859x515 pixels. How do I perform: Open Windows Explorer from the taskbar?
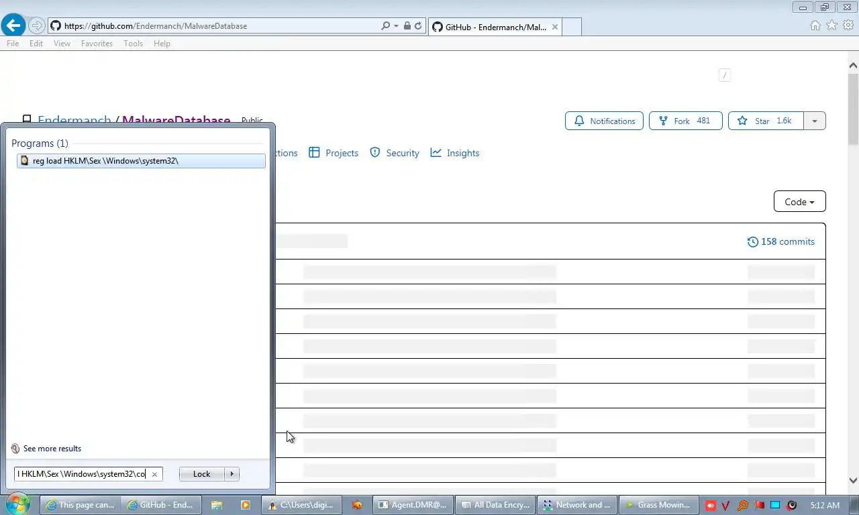tap(217, 505)
